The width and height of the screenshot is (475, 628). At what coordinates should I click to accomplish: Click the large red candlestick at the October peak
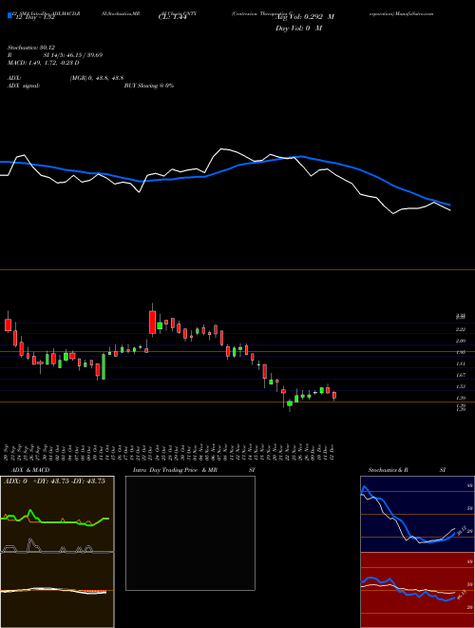(152, 322)
